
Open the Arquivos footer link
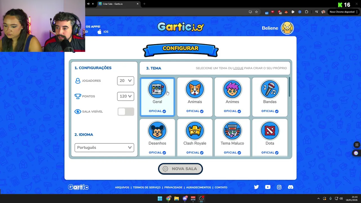[122, 187]
